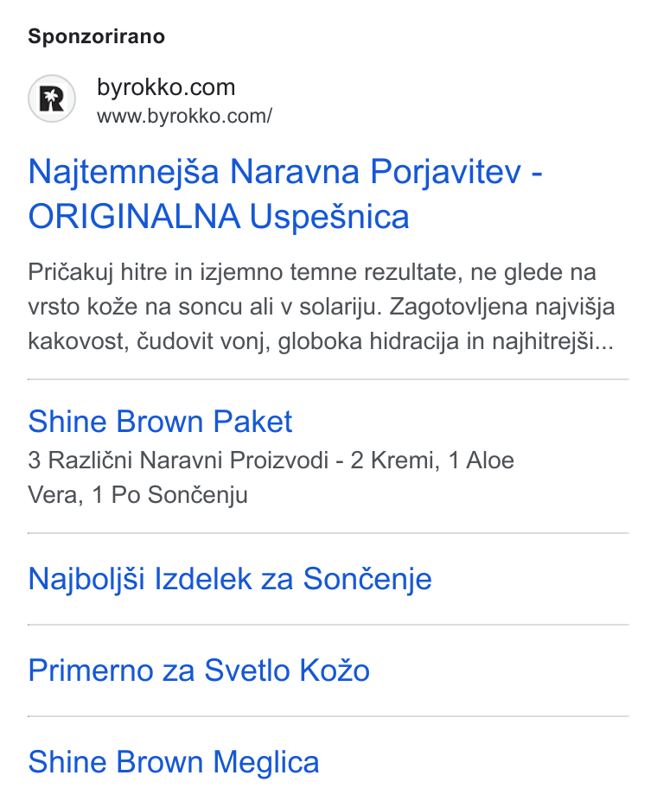Open the Primerno za Svetlo Kožo sitelink
The width and height of the screenshot is (657, 807).
tap(199, 670)
